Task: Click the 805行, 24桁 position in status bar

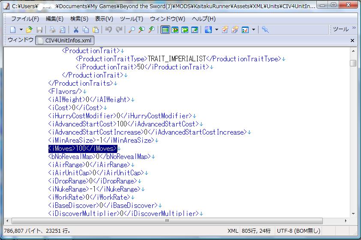Action: tap(256, 231)
